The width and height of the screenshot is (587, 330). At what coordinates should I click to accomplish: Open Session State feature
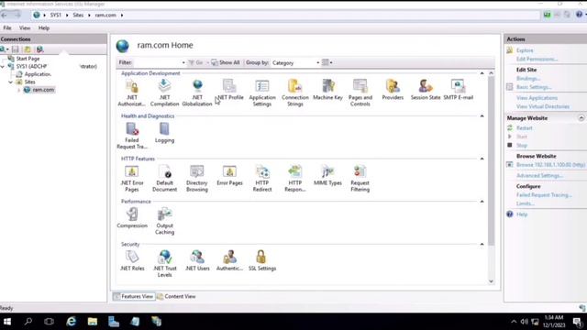coord(426,90)
